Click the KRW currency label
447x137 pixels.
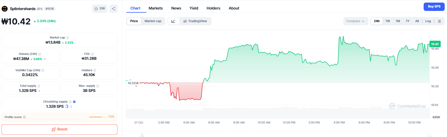coord(436,117)
